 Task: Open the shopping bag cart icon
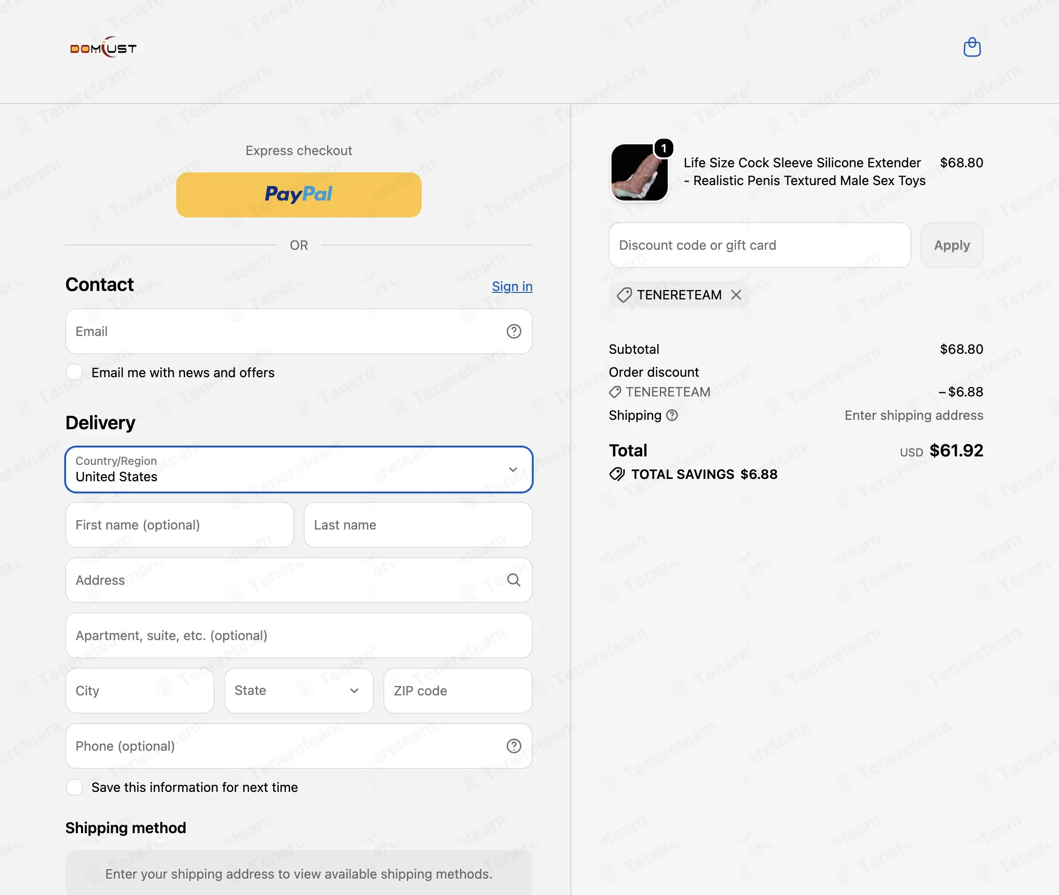click(972, 47)
